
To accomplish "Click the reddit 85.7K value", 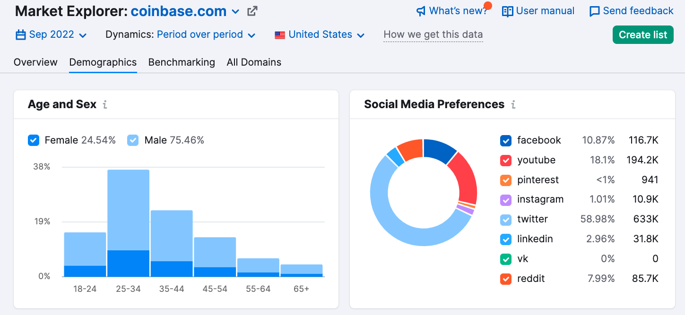I will [645, 279].
